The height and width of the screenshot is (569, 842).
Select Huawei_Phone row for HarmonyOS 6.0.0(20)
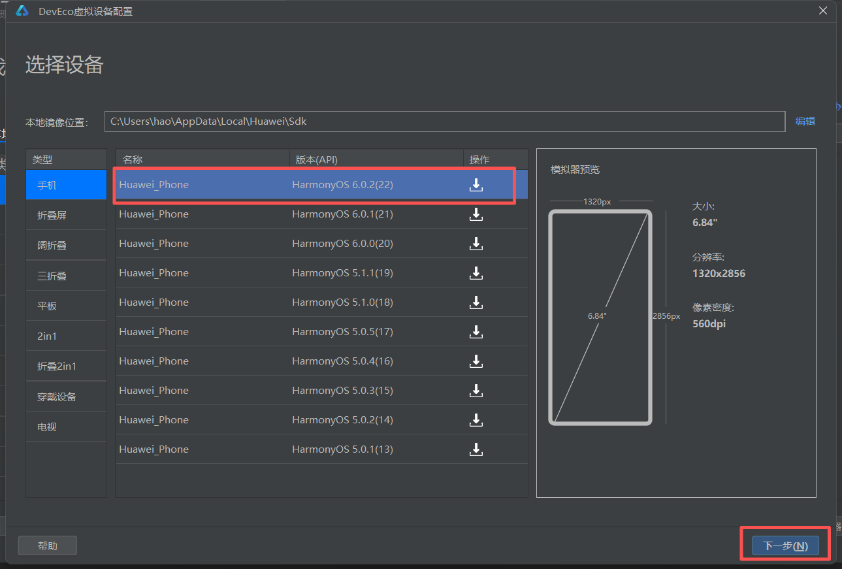coord(321,244)
